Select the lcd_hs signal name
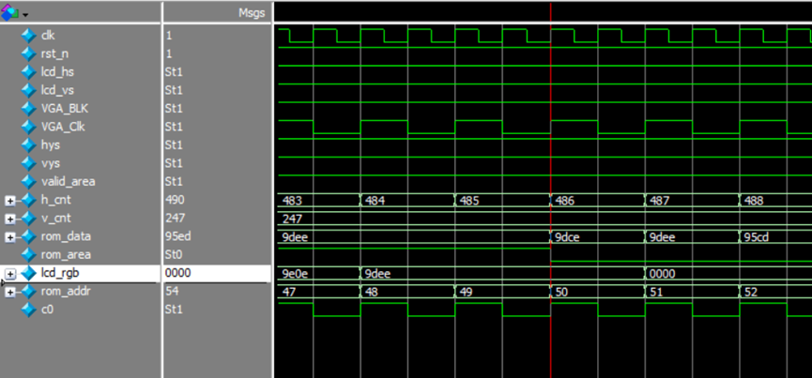The height and width of the screenshot is (378, 812). coord(57,72)
